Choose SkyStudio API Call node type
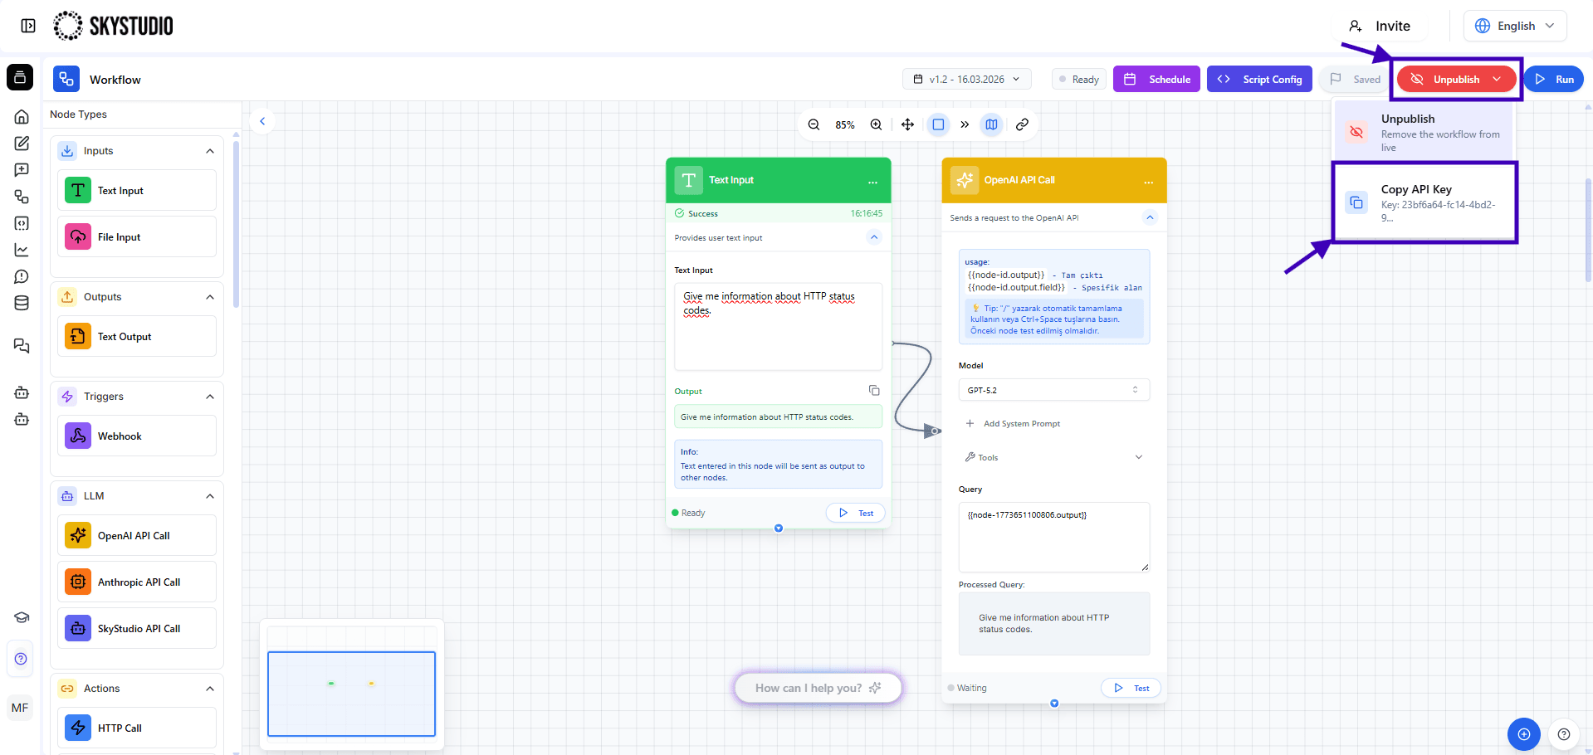This screenshot has height=755, width=1593. coord(137,629)
